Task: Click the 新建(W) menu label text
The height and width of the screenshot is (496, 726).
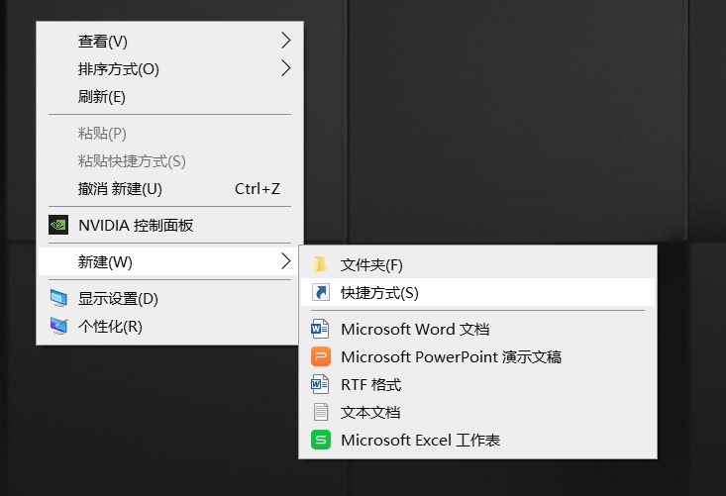Action: pos(105,261)
